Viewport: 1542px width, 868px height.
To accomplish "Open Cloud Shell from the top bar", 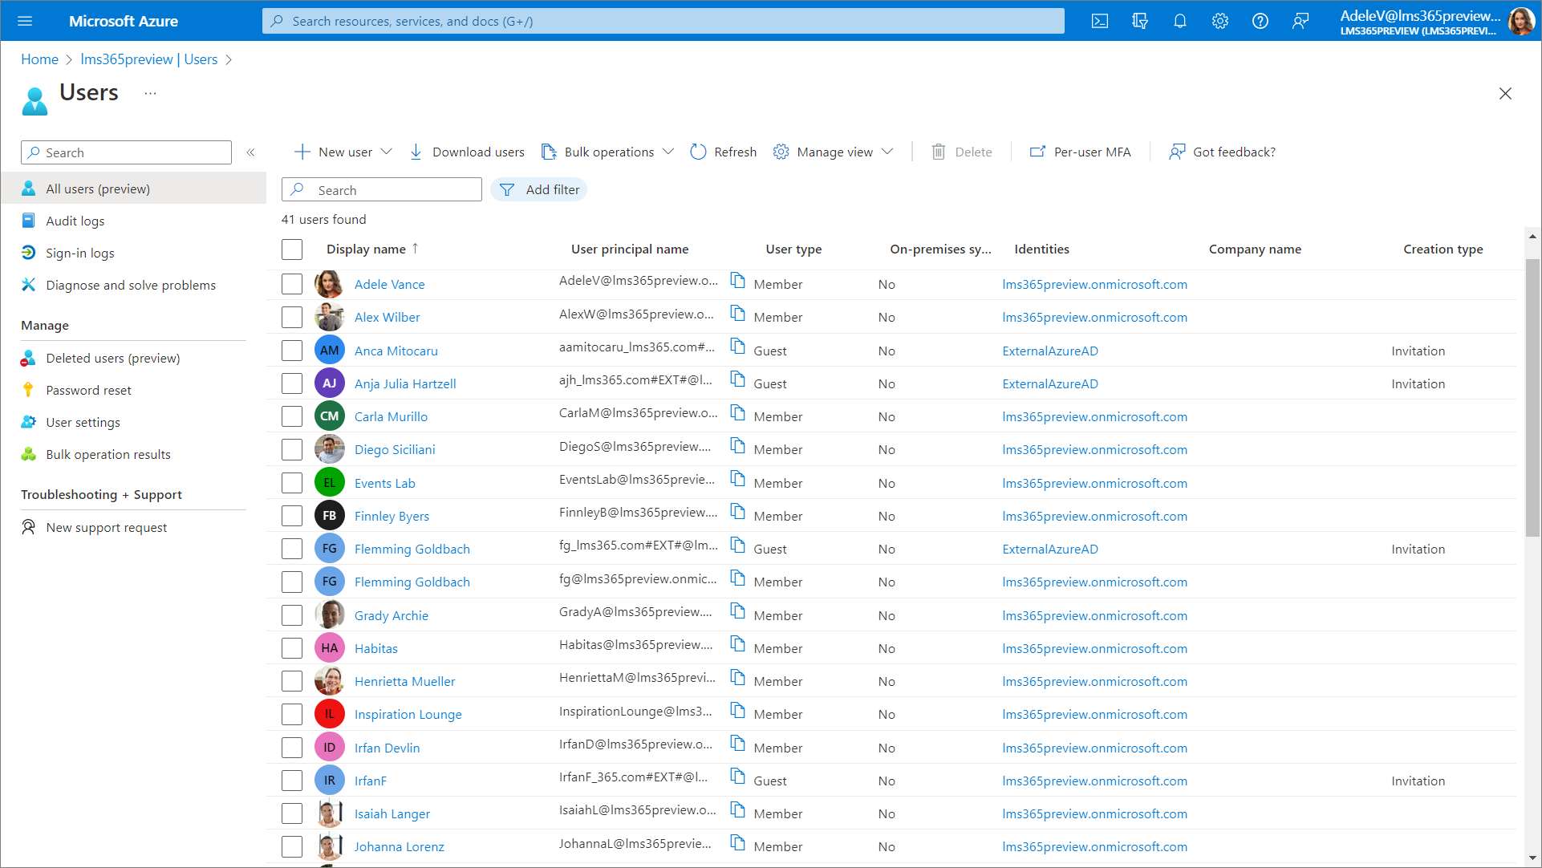I will tap(1100, 21).
